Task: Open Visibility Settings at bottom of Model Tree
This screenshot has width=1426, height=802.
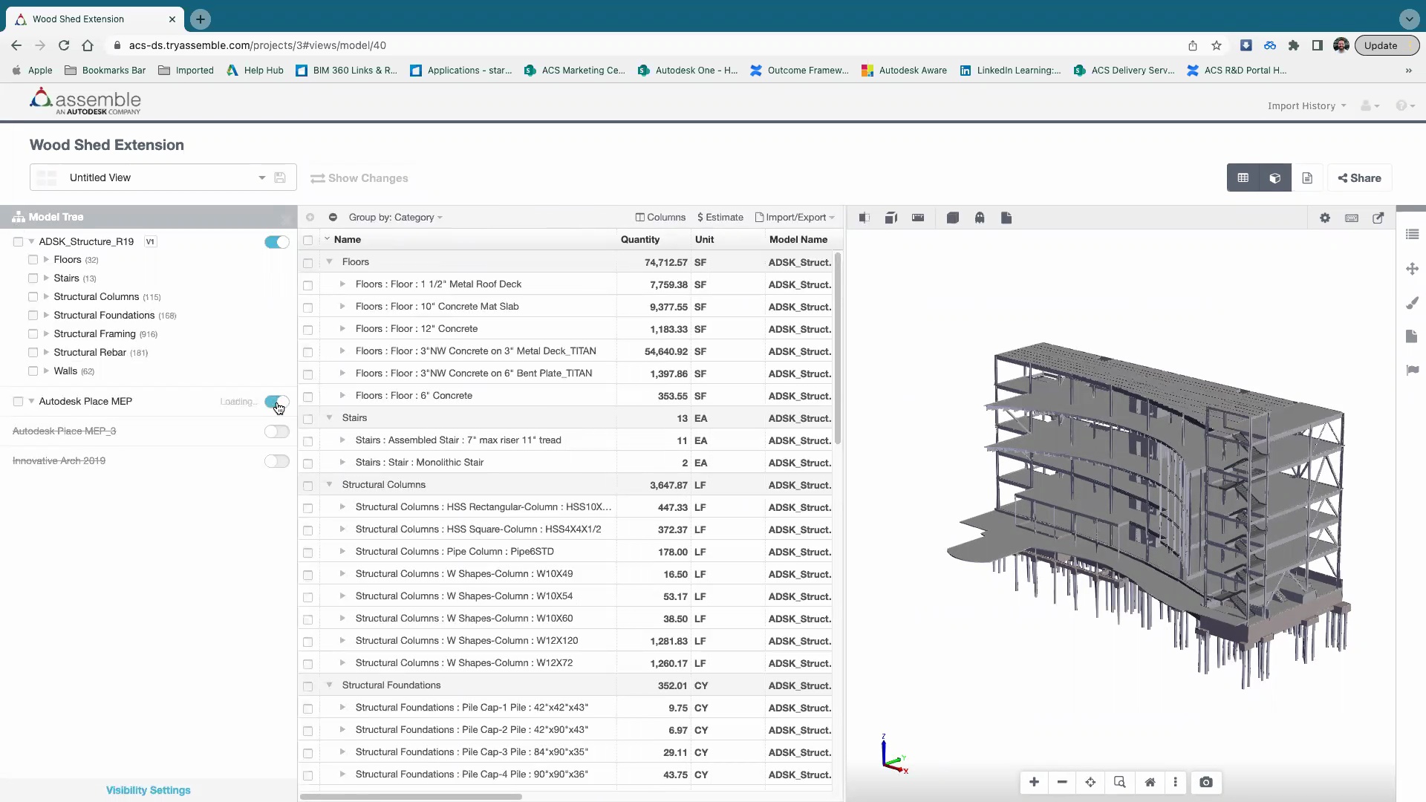Action: point(148,790)
